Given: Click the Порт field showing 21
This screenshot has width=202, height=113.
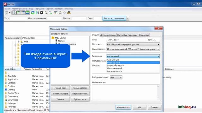Looking at the screenshot, I should pyautogui.click(x=156, y=40).
